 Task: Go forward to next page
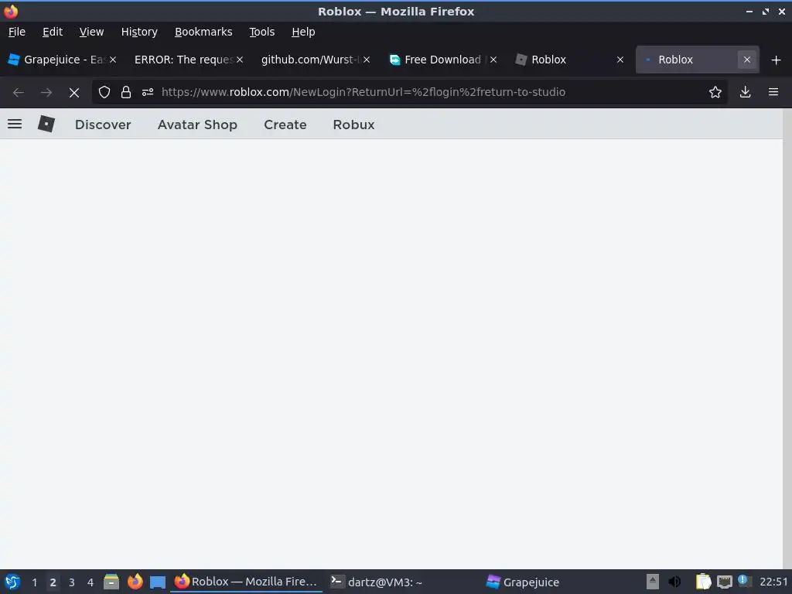tap(46, 93)
